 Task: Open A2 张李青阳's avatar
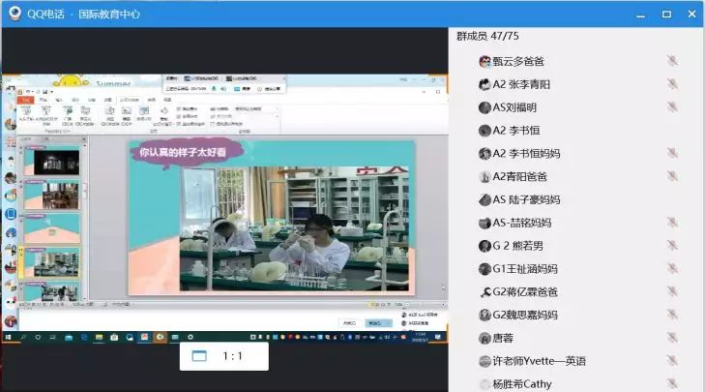click(485, 84)
